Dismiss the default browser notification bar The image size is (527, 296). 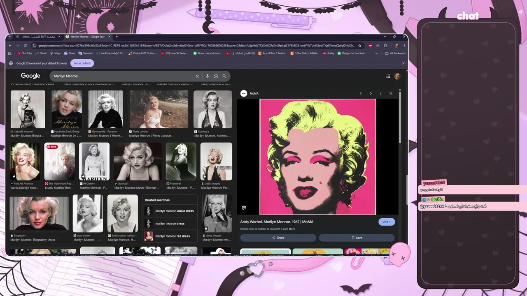[403, 63]
